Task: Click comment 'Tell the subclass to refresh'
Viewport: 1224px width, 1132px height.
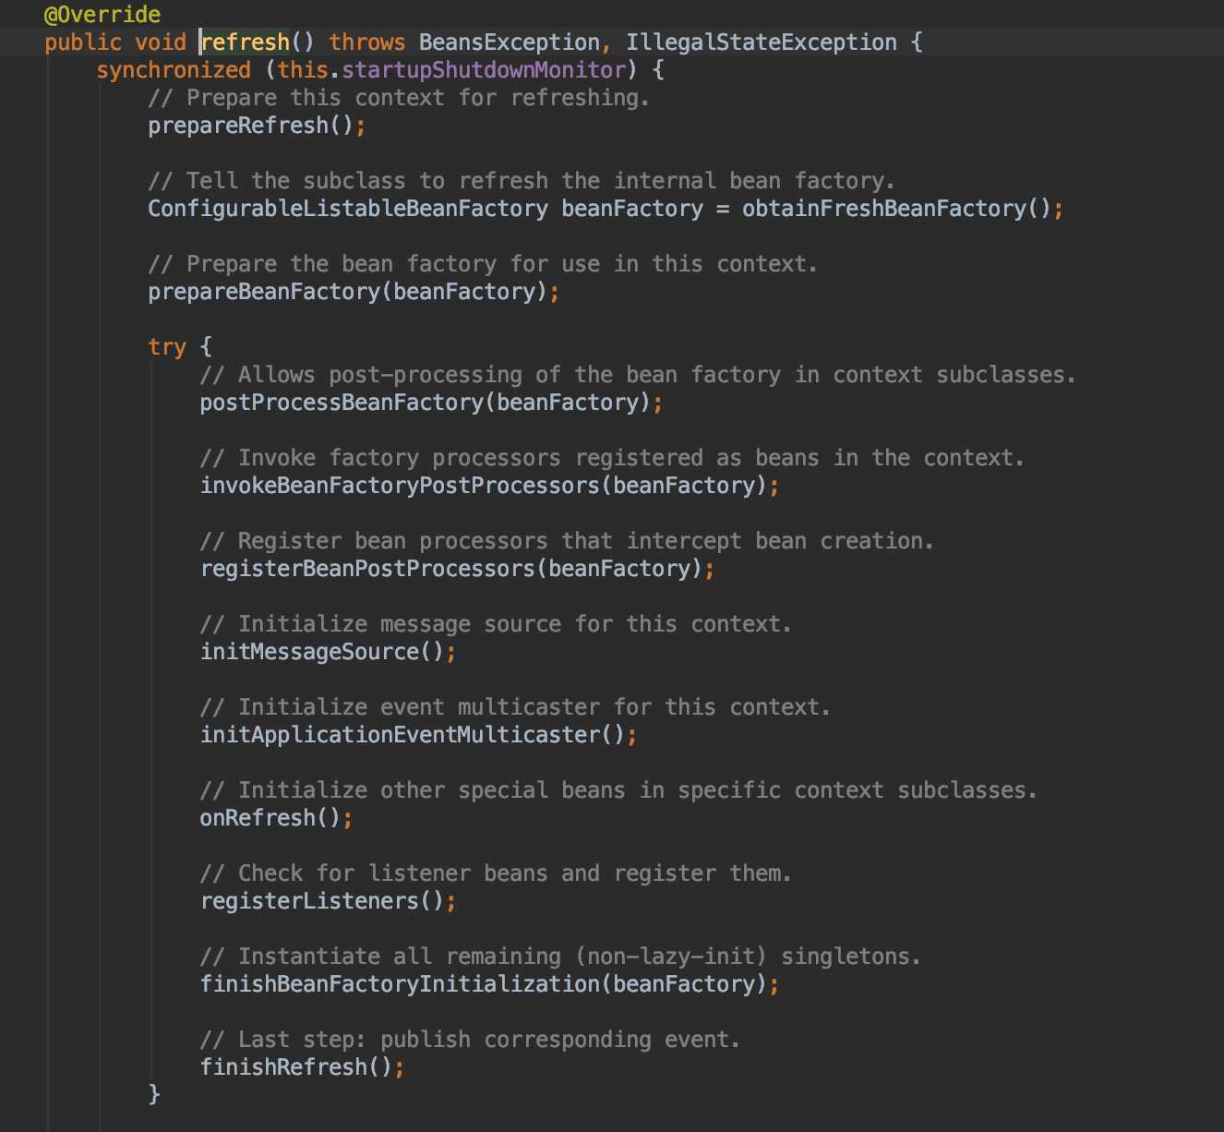Action: pyautogui.click(x=522, y=181)
